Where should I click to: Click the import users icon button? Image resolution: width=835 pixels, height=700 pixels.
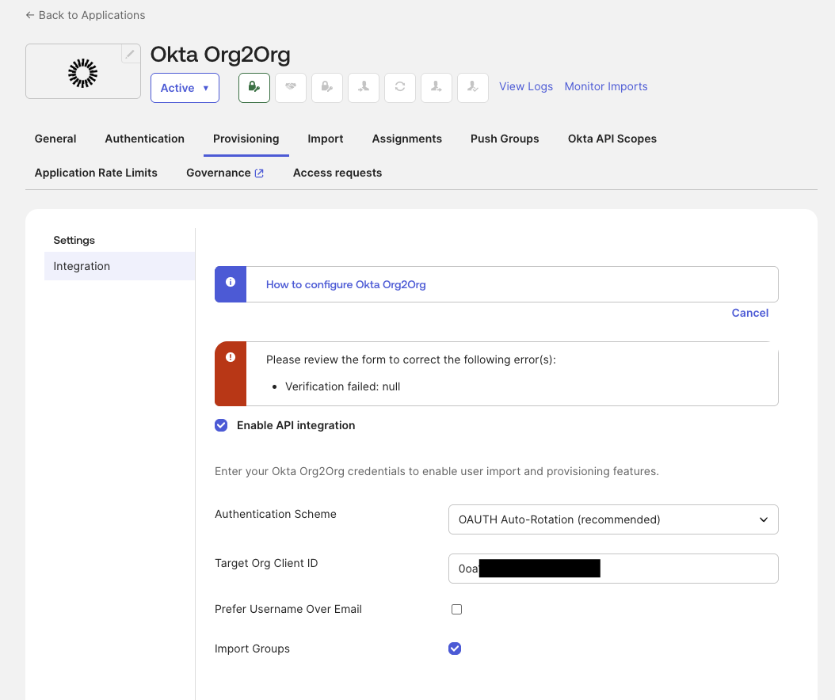pyautogui.click(x=364, y=88)
